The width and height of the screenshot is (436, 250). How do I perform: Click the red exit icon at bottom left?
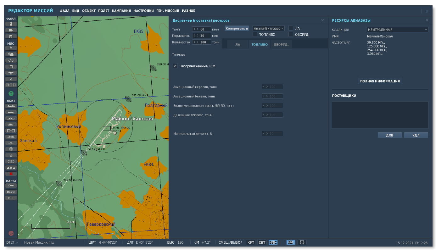(x=11, y=233)
